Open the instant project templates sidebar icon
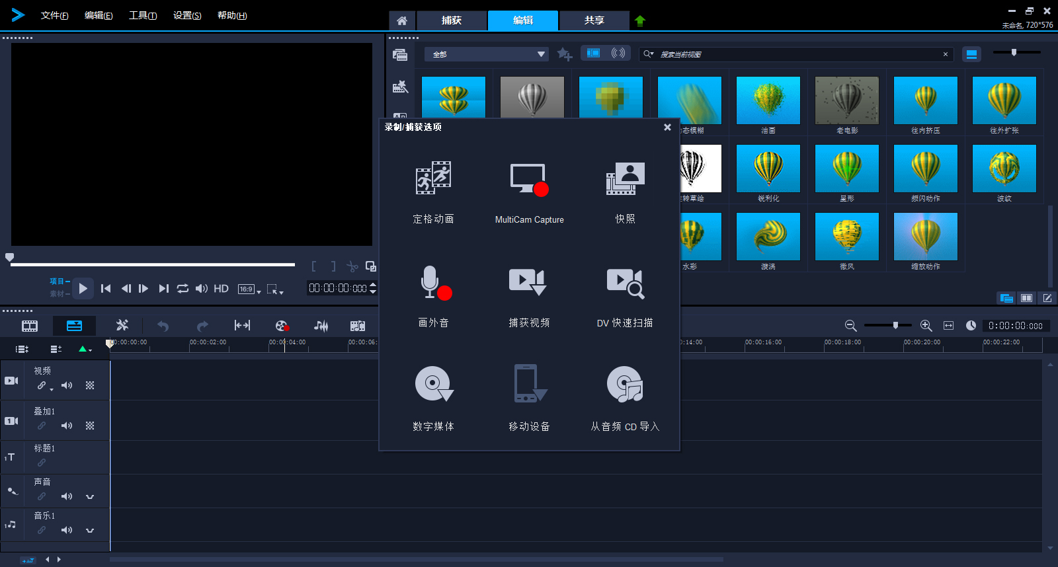Screen dimensions: 1058x567 coord(400,87)
